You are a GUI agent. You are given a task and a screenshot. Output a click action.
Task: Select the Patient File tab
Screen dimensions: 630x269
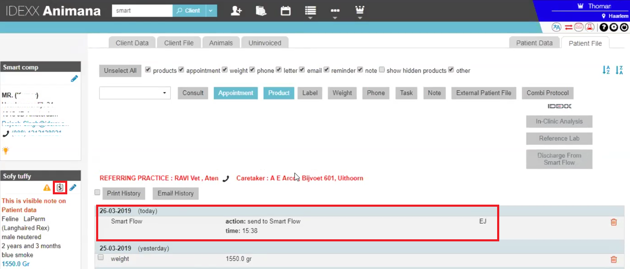point(585,43)
